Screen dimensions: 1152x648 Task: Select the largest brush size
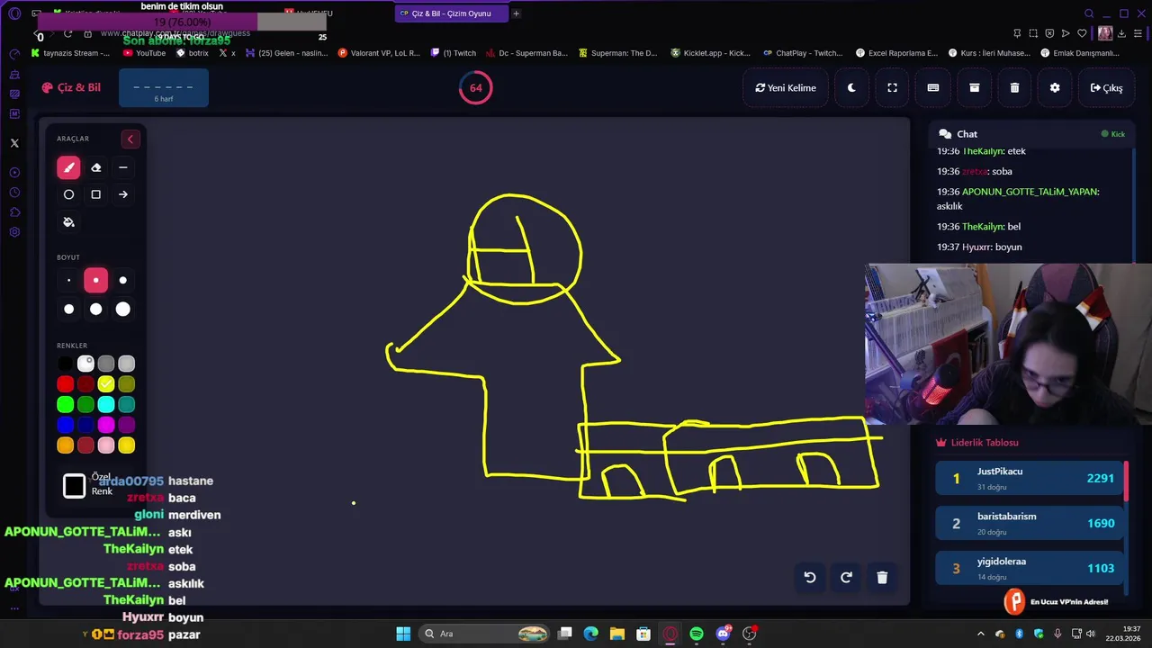point(123,310)
